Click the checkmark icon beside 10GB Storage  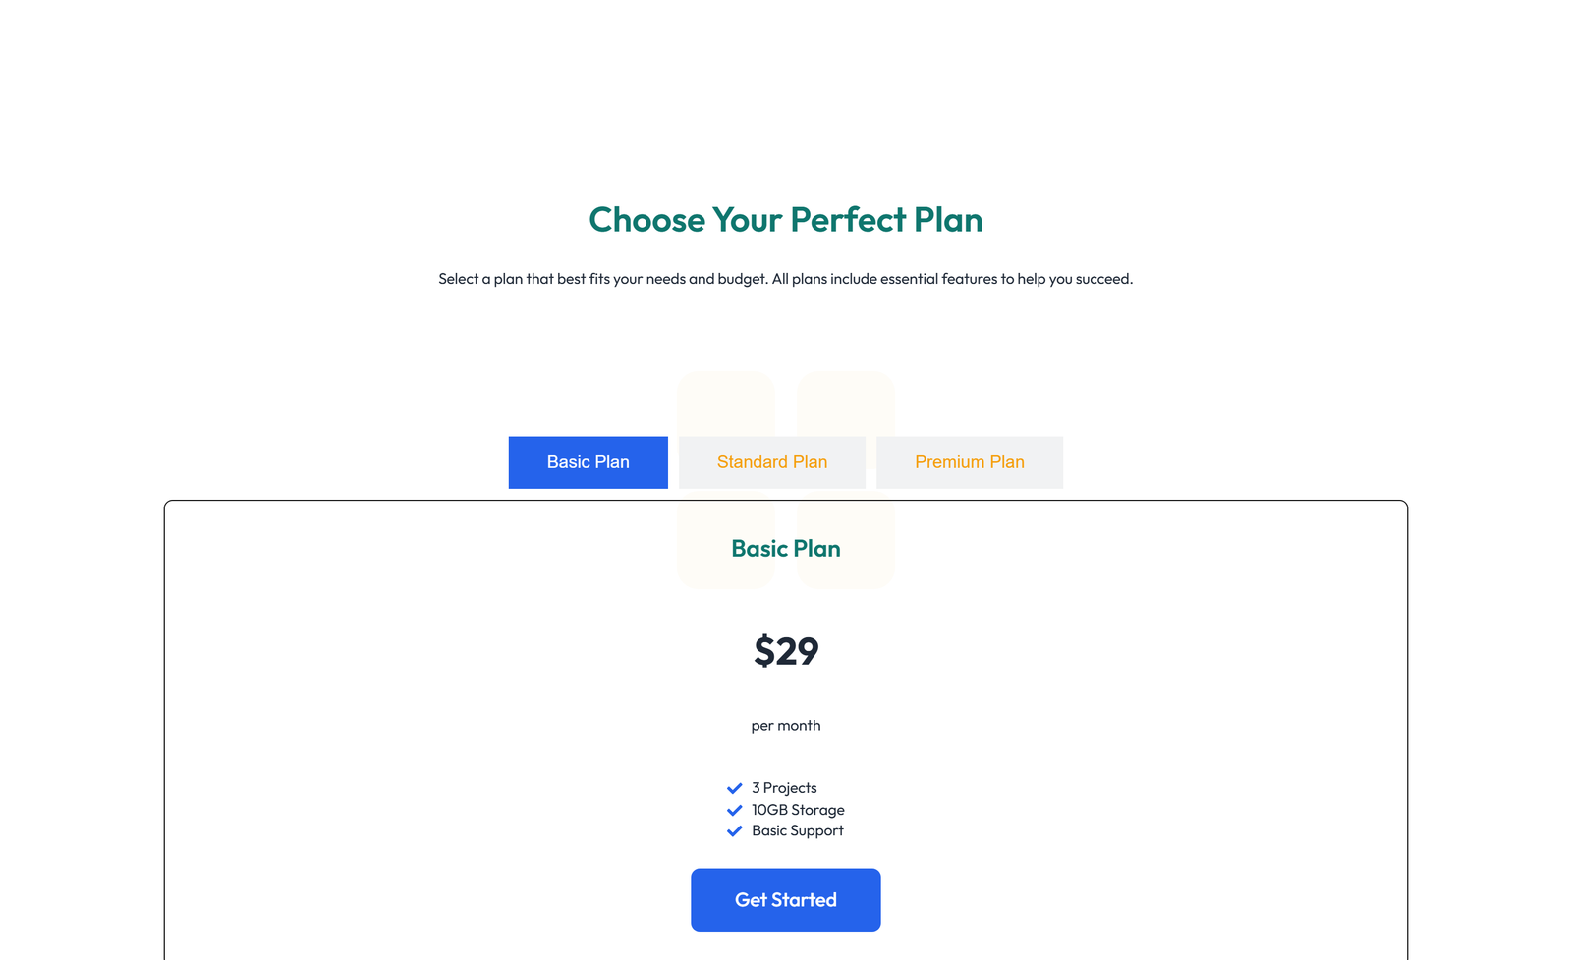point(734,810)
